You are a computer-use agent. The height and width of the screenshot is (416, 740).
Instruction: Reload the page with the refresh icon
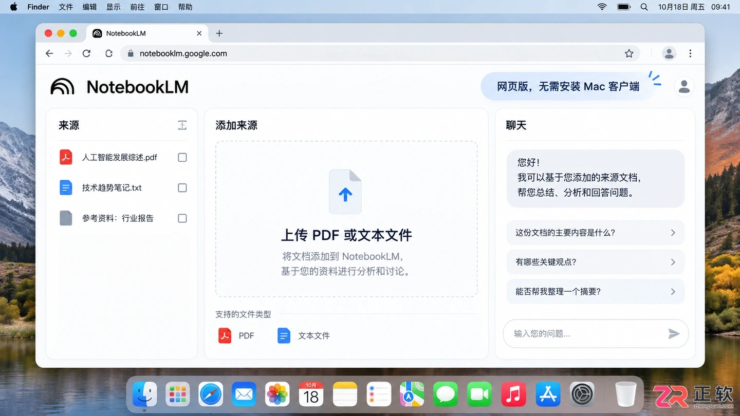86,53
